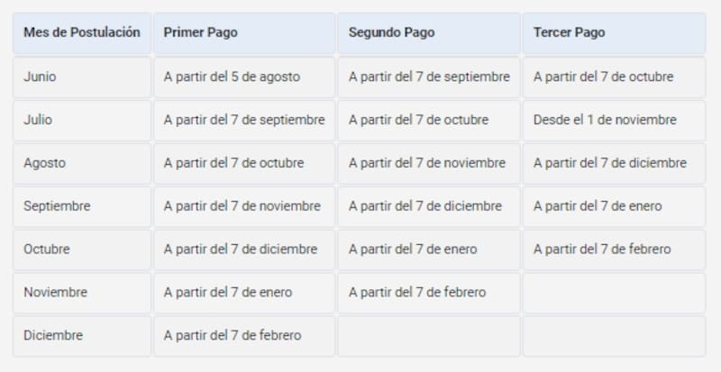Select Septiembre's Segundo Pago cell
The image size is (721, 372).
[x=425, y=206]
